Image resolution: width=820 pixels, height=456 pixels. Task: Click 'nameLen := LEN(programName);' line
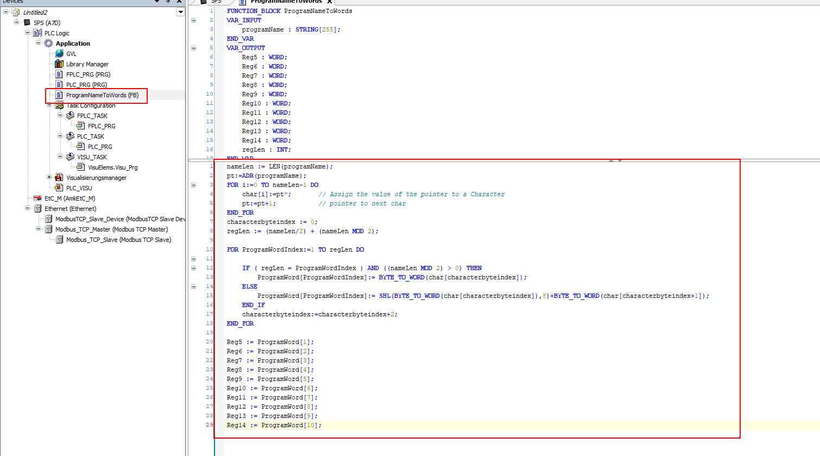[280, 166]
